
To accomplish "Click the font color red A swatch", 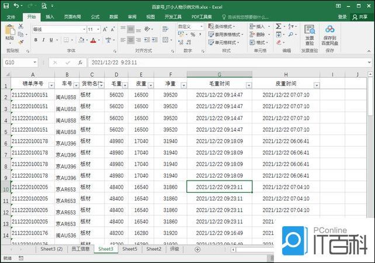I will coord(93,40).
